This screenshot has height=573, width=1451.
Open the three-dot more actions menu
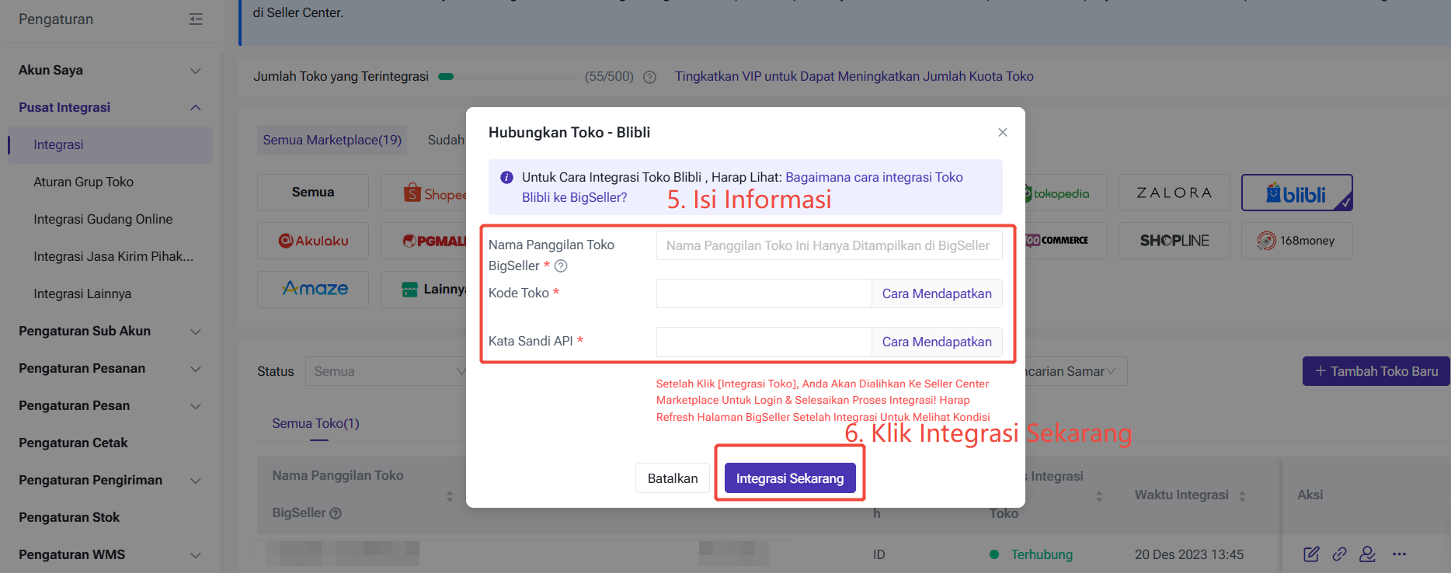point(1399,554)
